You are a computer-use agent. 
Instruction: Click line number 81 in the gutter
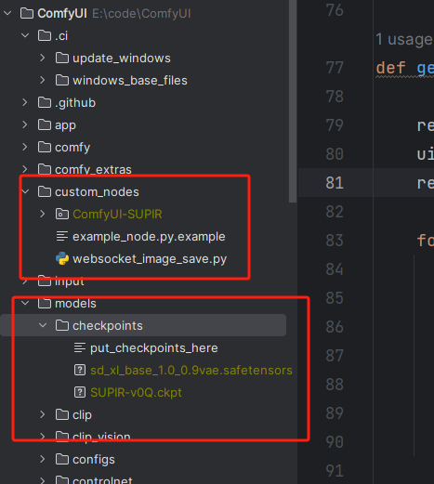(335, 183)
